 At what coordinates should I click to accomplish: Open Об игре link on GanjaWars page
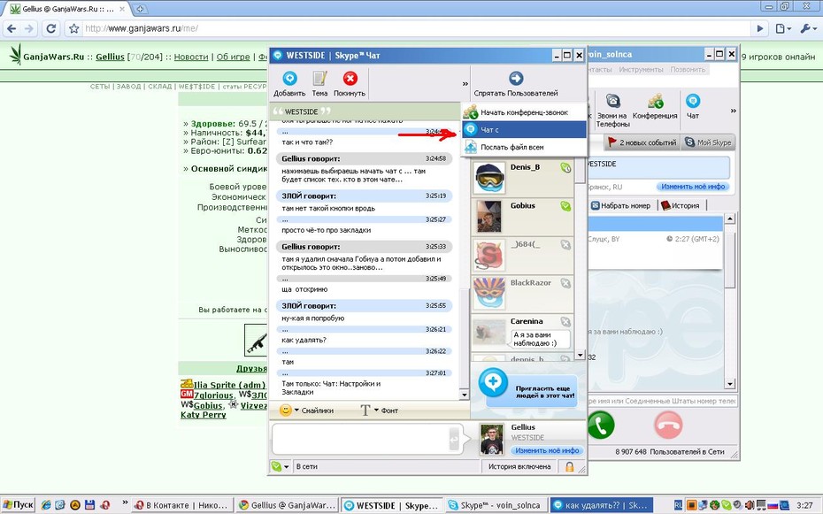coord(233,57)
